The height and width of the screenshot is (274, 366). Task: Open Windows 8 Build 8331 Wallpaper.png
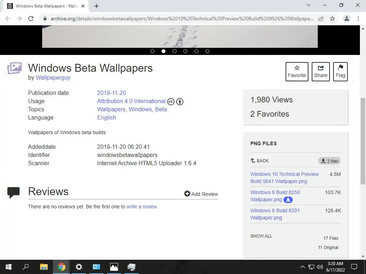click(x=275, y=214)
